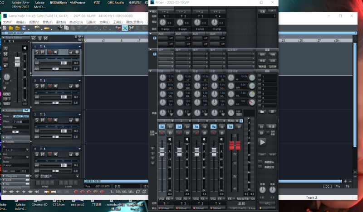Toggle Rd automation on master channel
This screenshot has width=363, height=212.
[230, 127]
